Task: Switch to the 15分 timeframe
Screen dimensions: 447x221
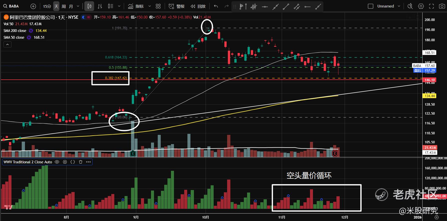Action: coord(47,6)
